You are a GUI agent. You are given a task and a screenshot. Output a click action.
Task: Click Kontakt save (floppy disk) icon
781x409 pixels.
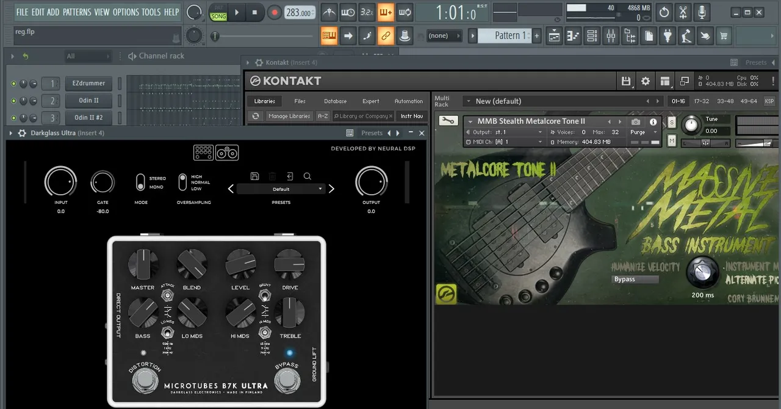click(625, 81)
